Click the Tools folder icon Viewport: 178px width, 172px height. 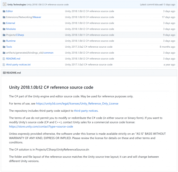click(x=4, y=47)
